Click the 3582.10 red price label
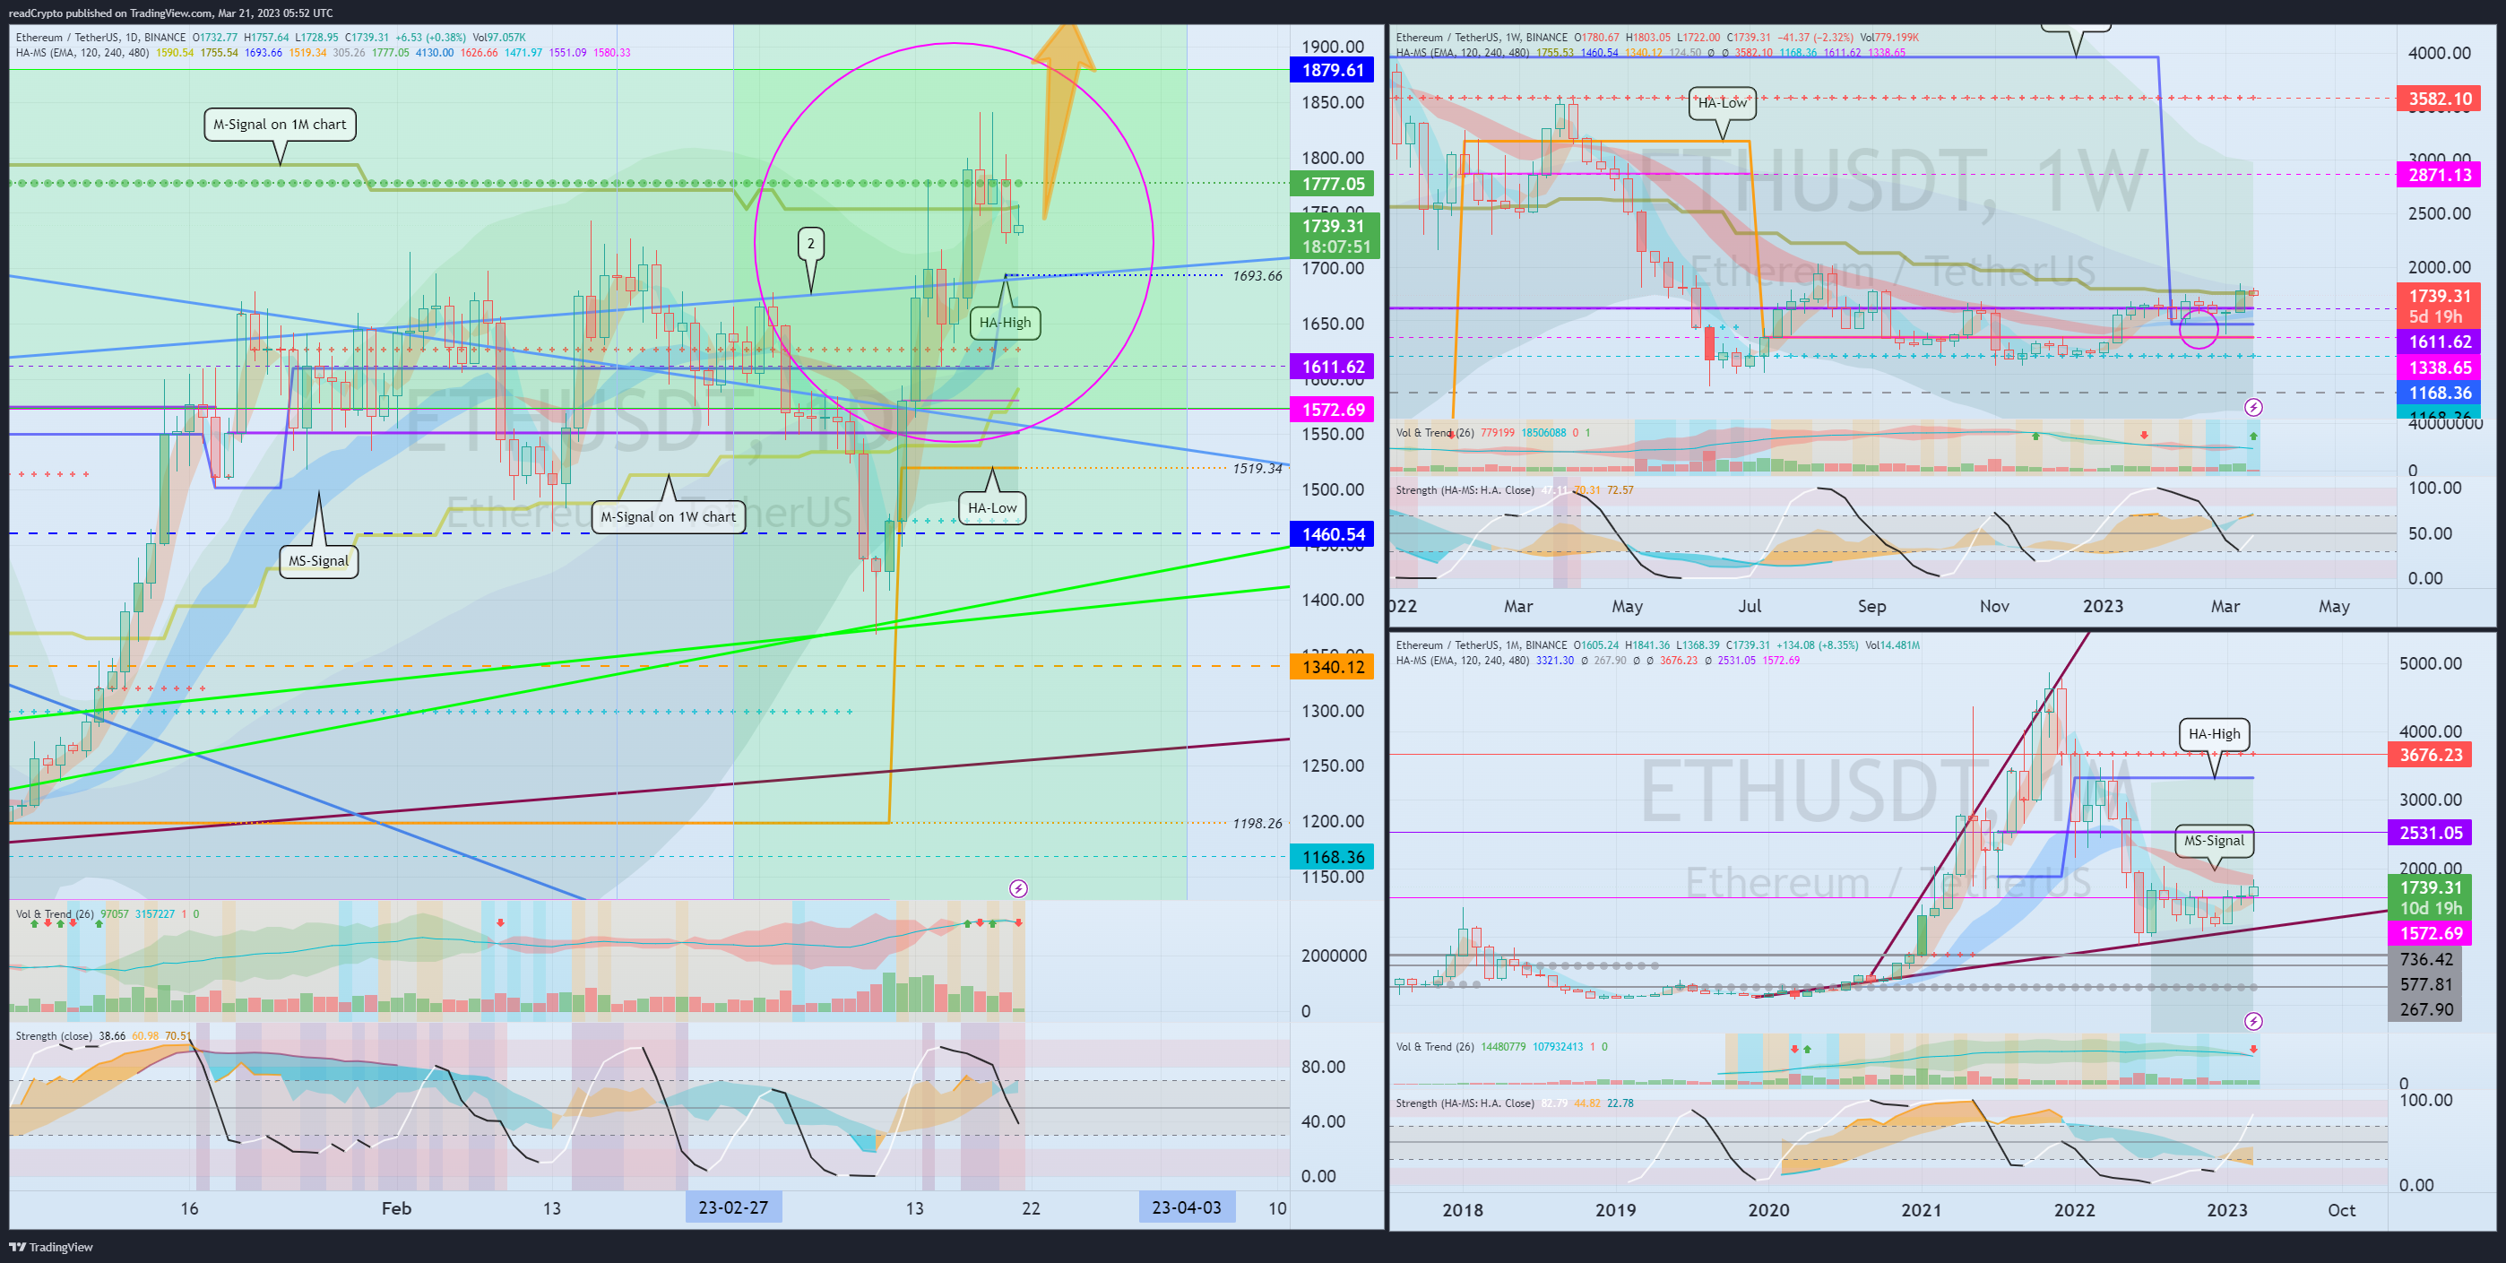2506x1263 pixels. pos(2438,99)
